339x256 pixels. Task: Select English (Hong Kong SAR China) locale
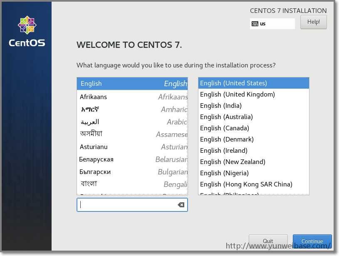[x=254, y=184]
